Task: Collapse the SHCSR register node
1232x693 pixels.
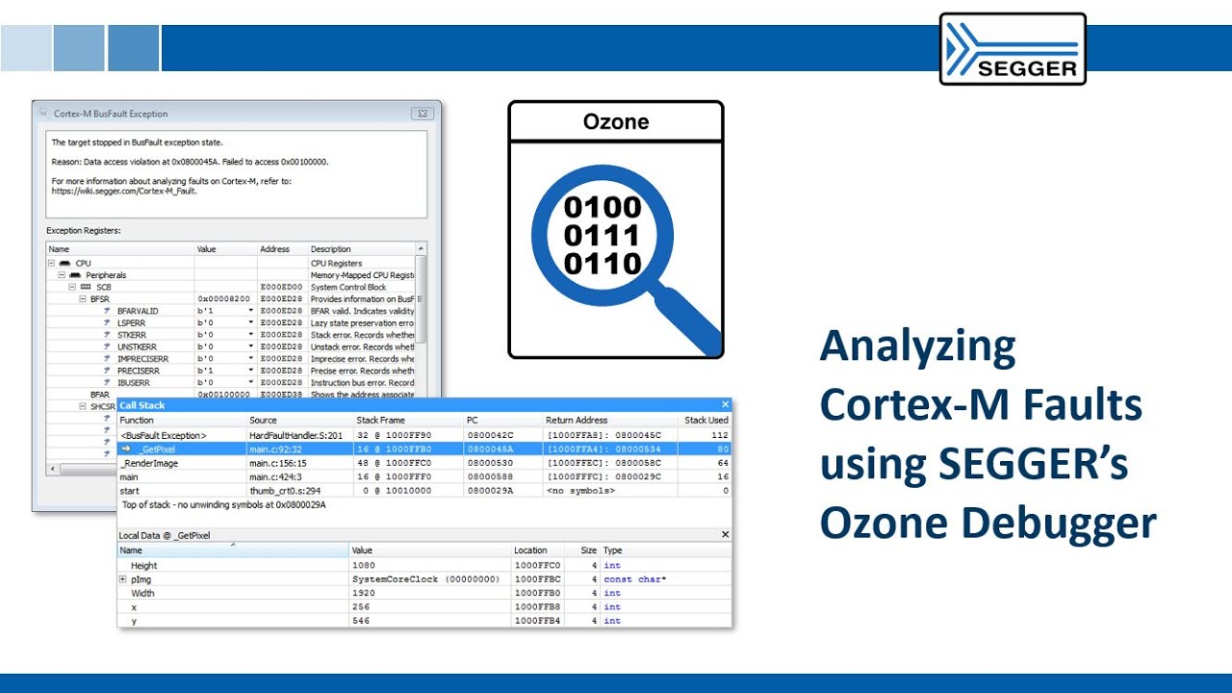Action: pyautogui.click(x=84, y=406)
